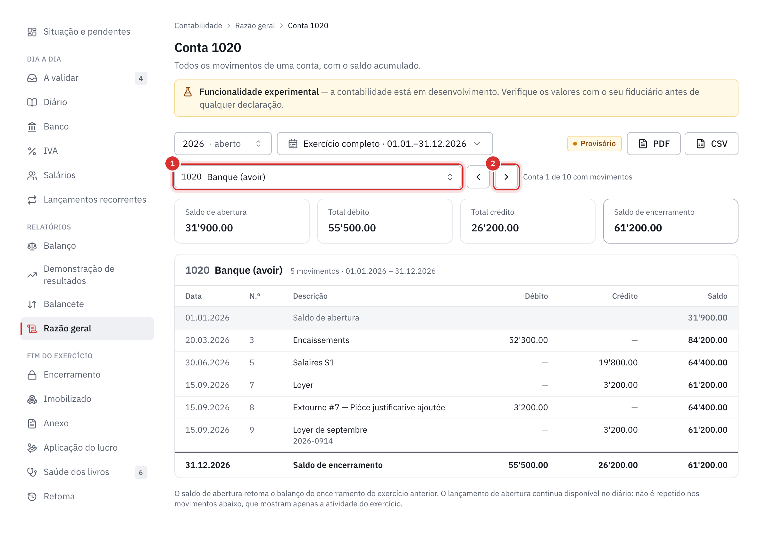
Task: Click the Salários people icon
Action: tap(32, 176)
